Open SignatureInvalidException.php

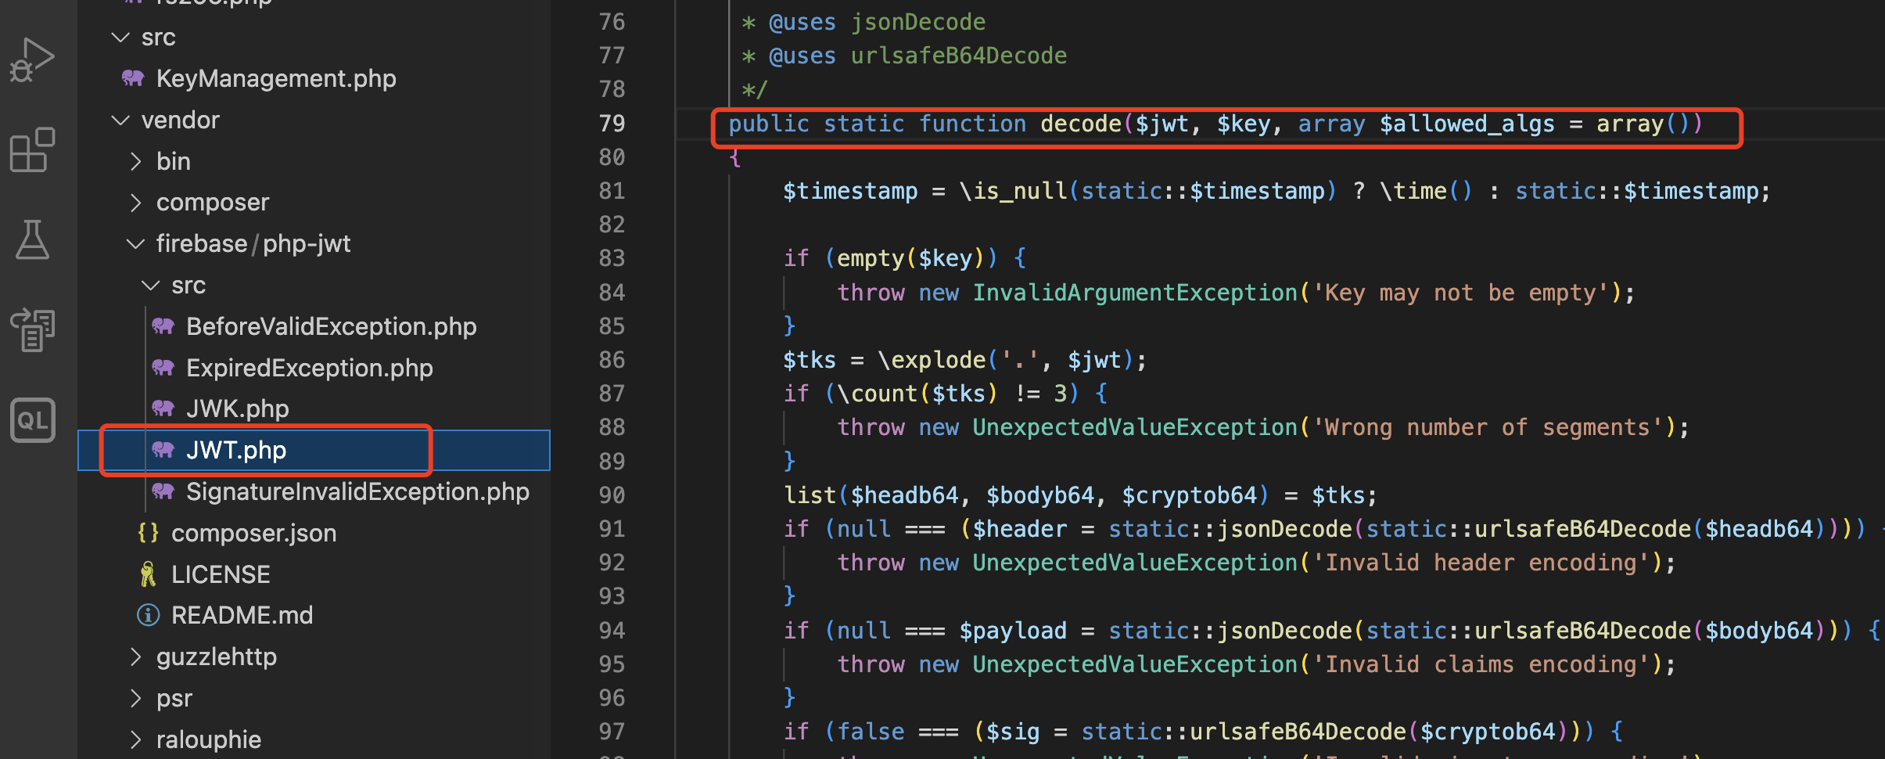tap(357, 491)
